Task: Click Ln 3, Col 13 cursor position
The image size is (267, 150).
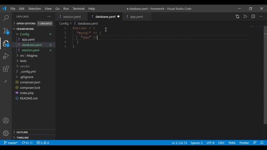Action: (179, 142)
